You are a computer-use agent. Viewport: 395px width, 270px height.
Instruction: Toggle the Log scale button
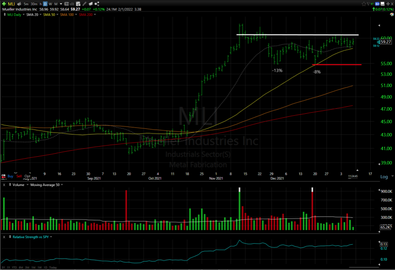384,177
